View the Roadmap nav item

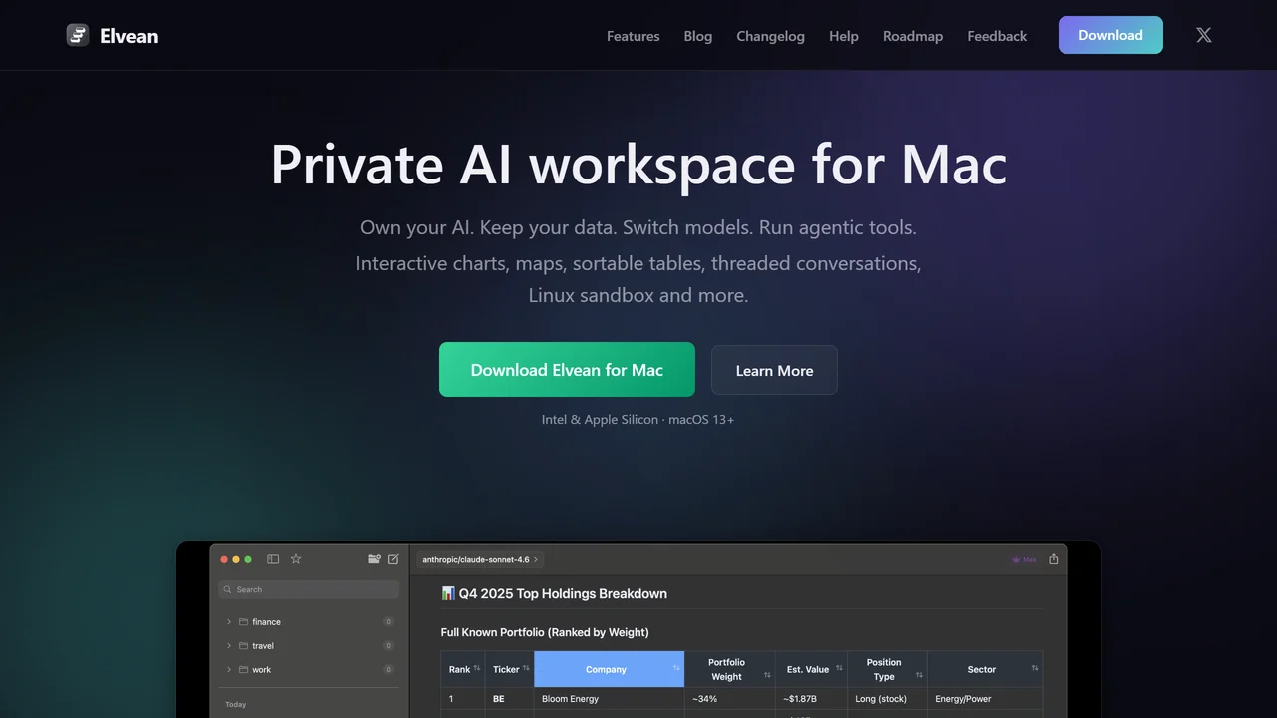913,36
